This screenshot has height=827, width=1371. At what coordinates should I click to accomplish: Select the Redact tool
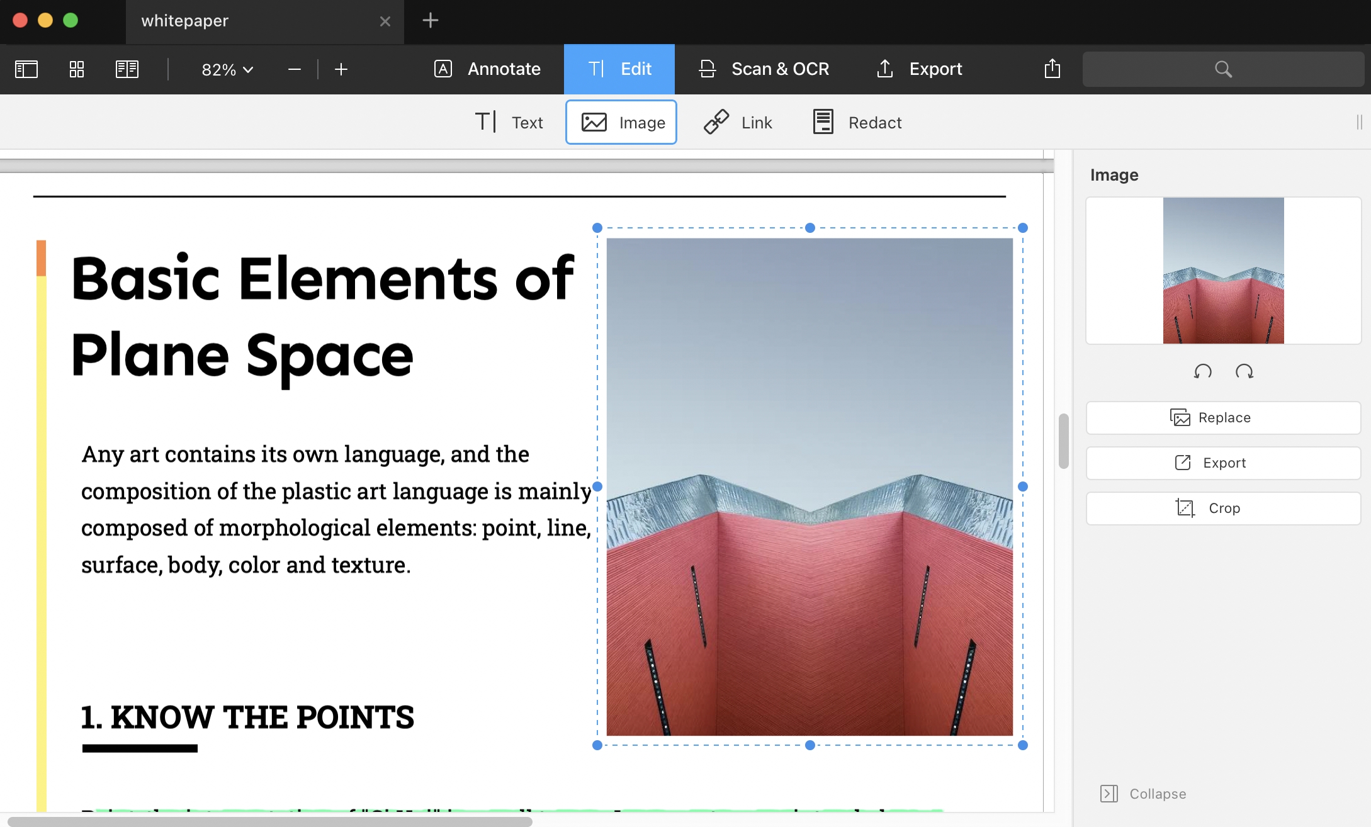coord(856,122)
